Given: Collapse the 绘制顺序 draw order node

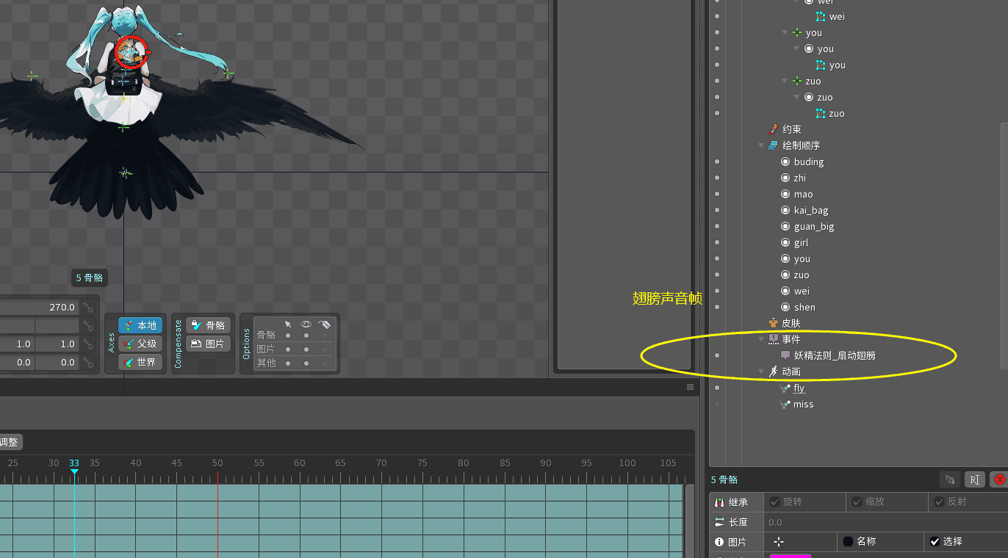Looking at the screenshot, I should (x=762, y=145).
